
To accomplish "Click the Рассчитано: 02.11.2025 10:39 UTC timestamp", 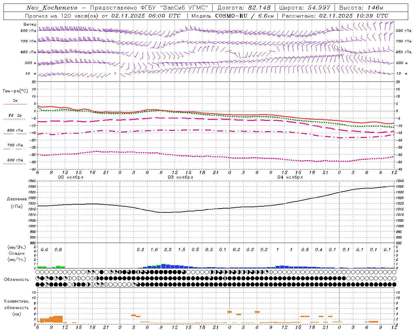I will pyautogui.click(x=335, y=16).
